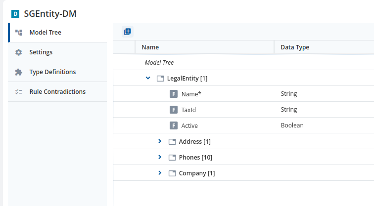The width and height of the screenshot is (374, 206).
Task: Open the Settings tab
Action: [x=57, y=52]
